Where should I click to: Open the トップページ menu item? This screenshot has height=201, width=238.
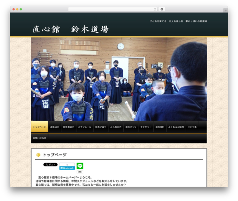click(x=40, y=127)
